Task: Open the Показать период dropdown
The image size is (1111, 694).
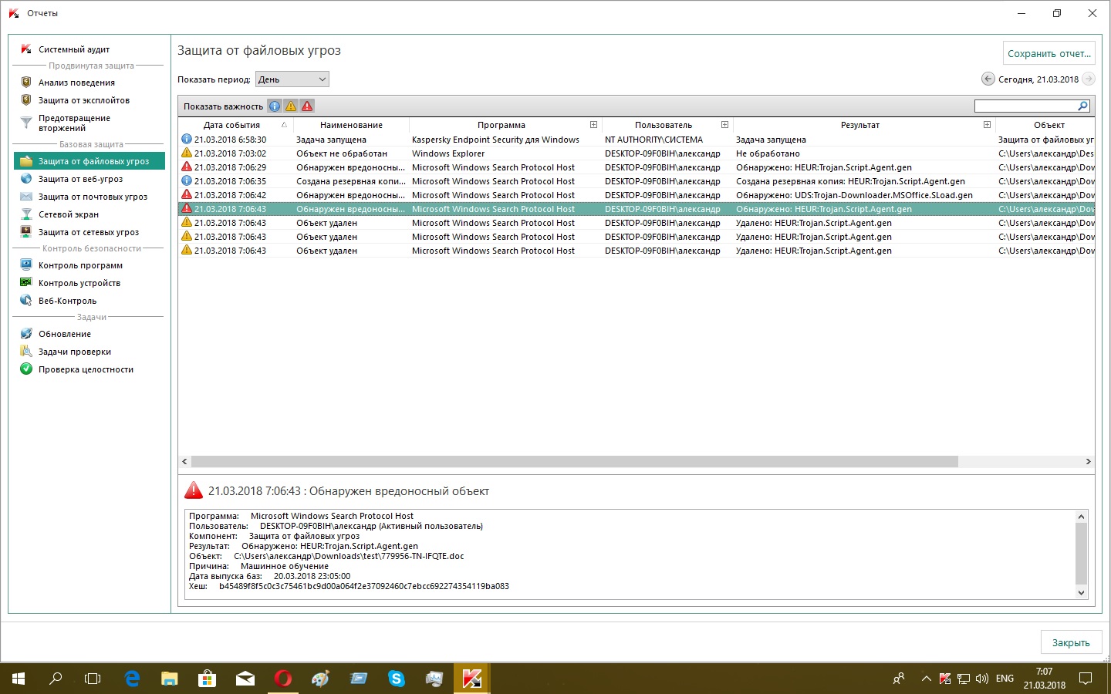Action: 292,79
